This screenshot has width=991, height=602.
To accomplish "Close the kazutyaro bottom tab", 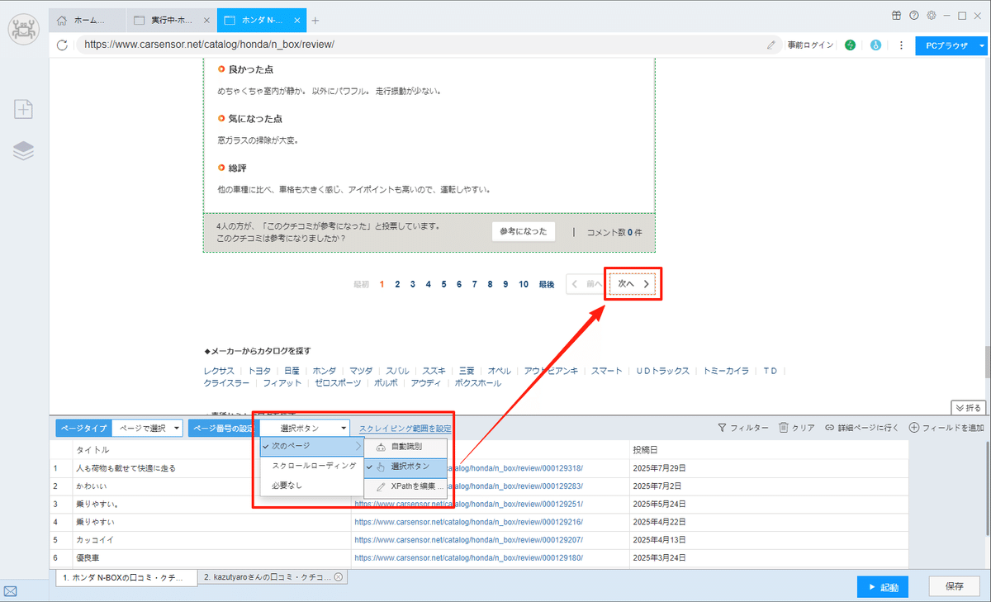I will [x=339, y=577].
